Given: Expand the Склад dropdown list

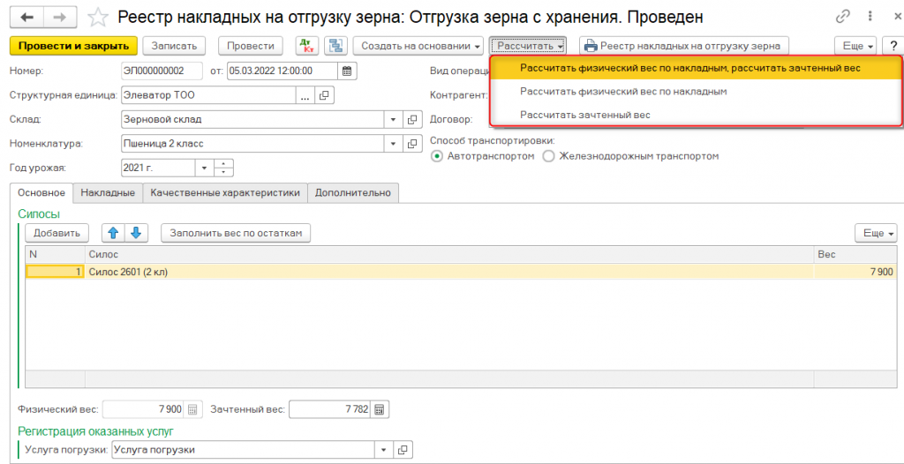Looking at the screenshot, I should (393, 119).
